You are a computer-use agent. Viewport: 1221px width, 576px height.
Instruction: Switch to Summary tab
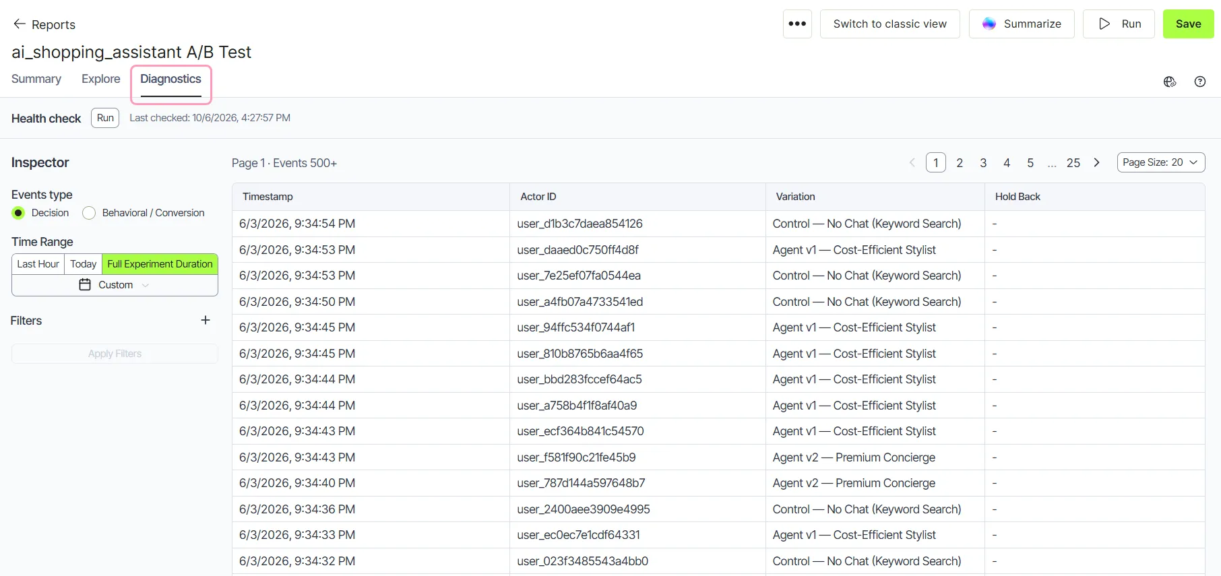tap(36, 79)
